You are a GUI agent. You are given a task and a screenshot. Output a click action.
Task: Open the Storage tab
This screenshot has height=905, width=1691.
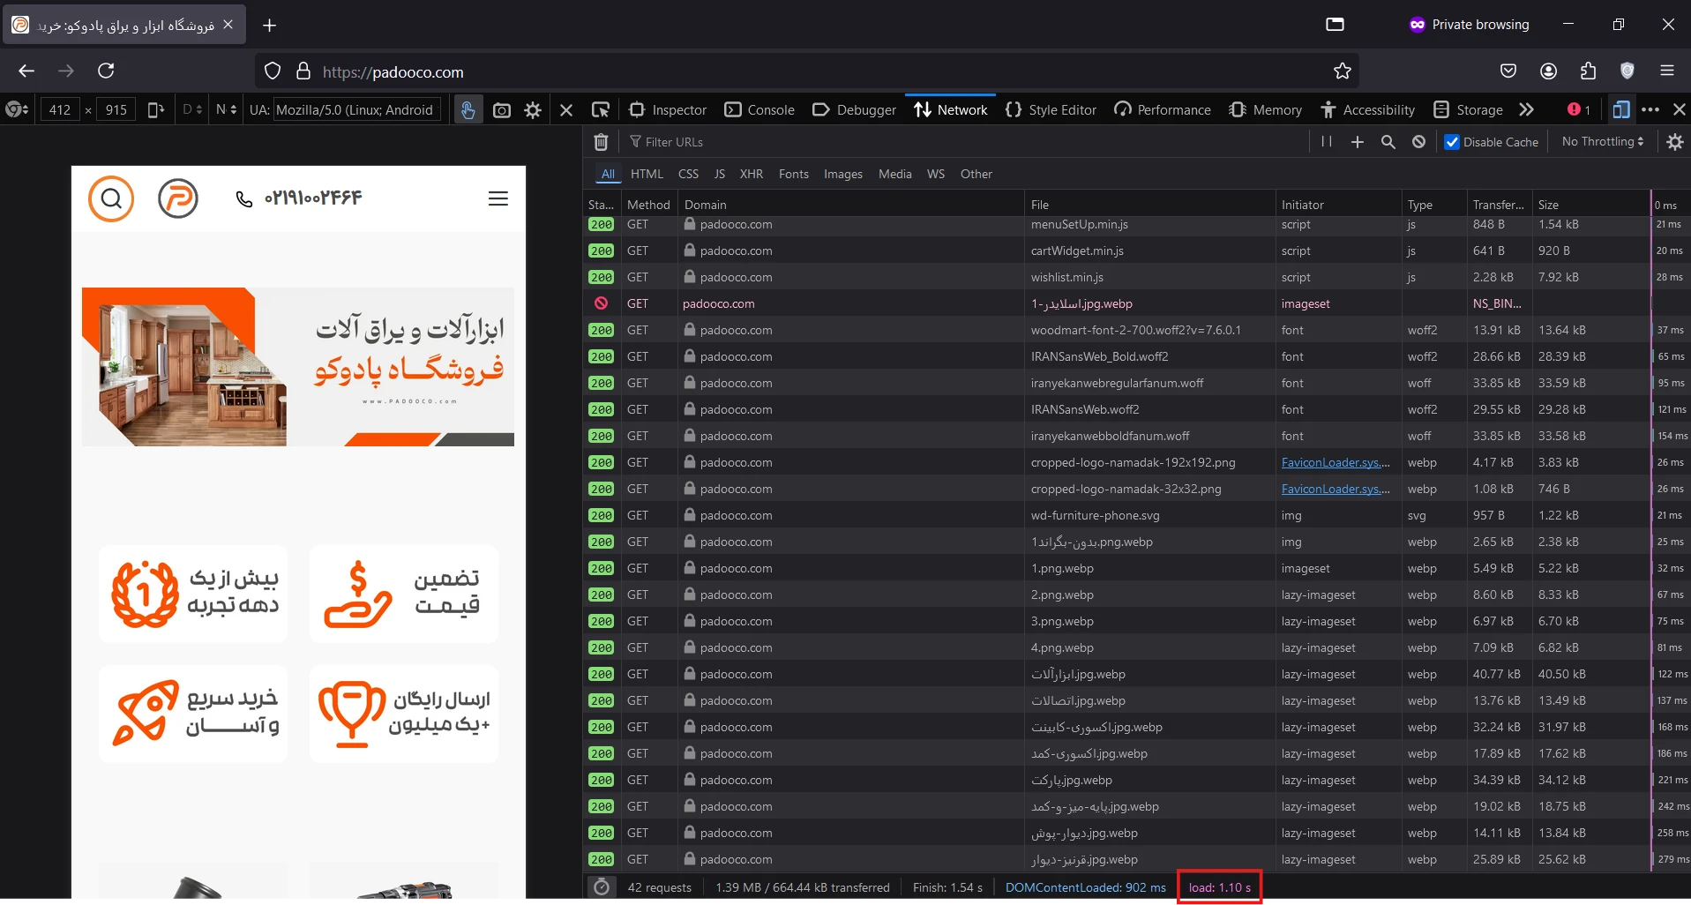1468,110
